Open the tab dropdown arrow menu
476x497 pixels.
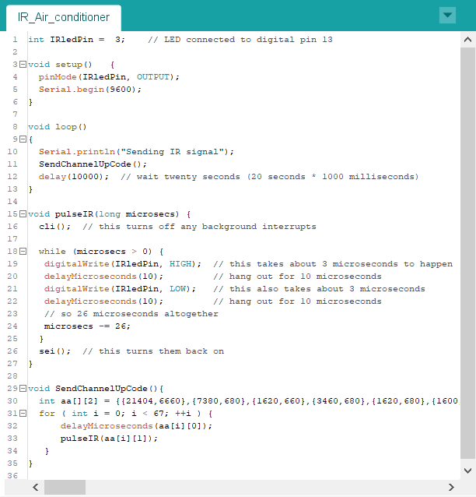point(446,16)
